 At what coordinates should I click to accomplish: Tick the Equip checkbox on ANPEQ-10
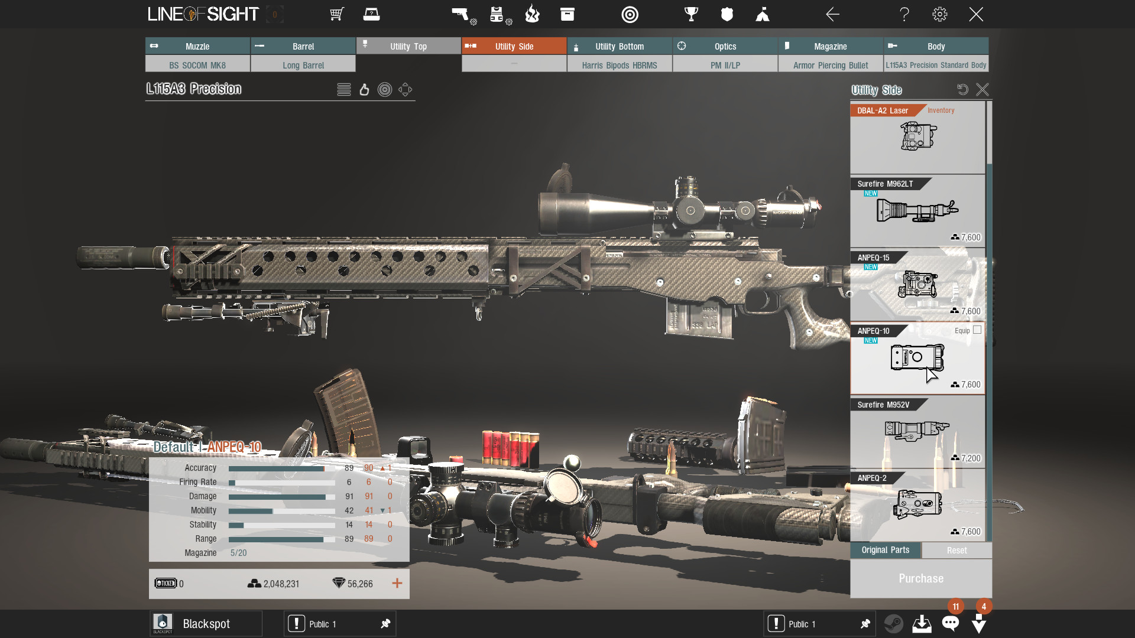coord(977,330)
